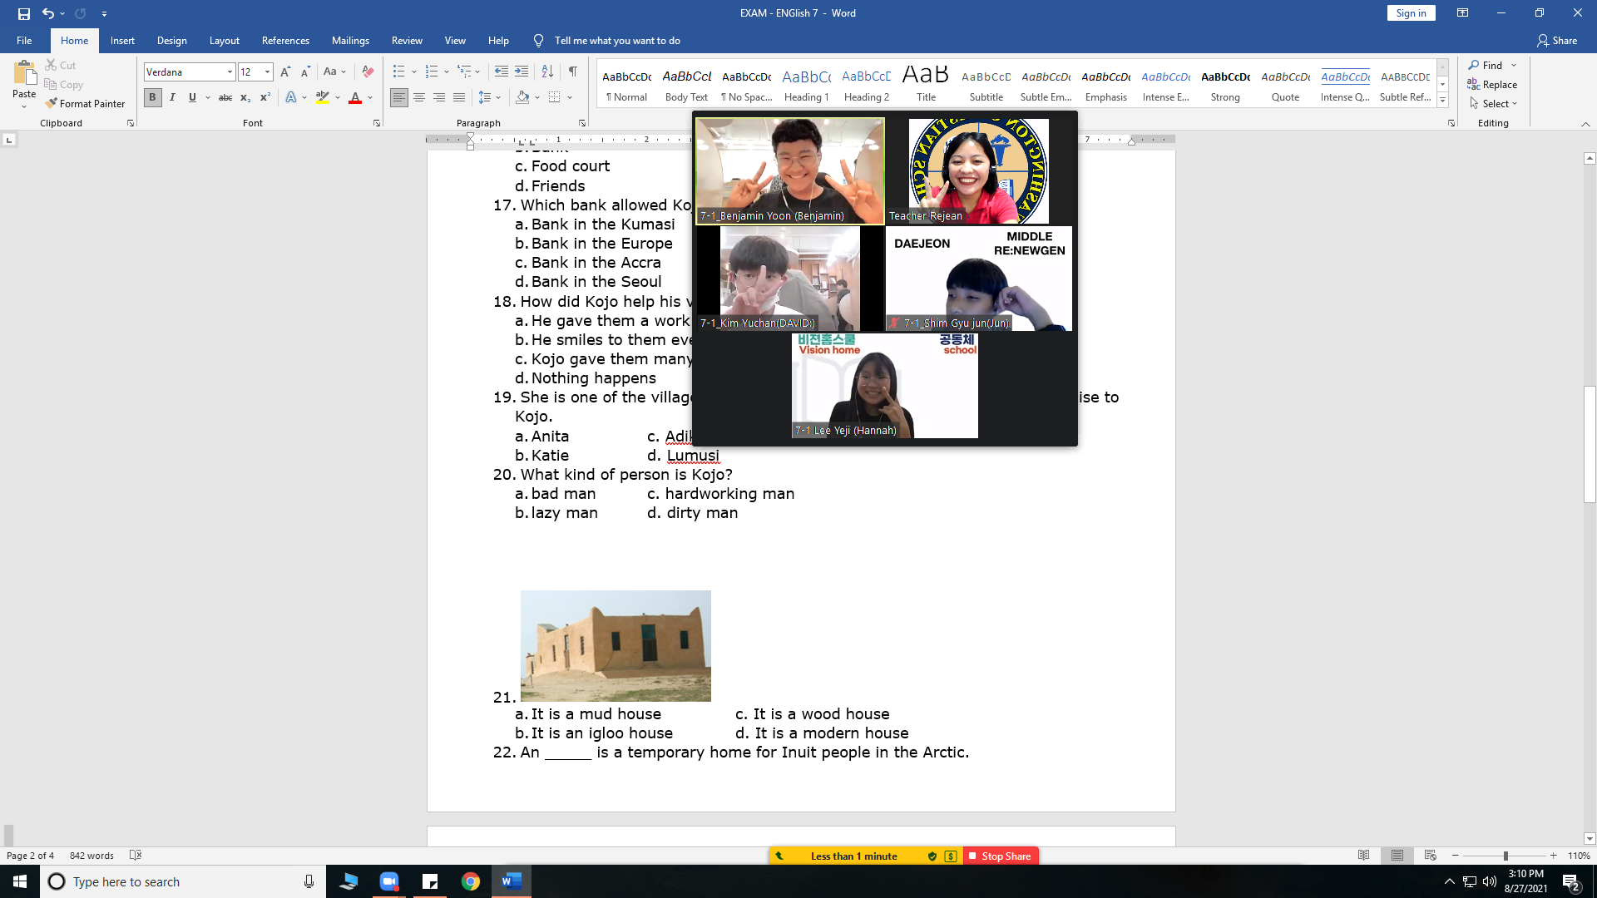Click the mud house image
This screenshot has width=1597, height=898.
pyautogui.click(x=616, y=646)
